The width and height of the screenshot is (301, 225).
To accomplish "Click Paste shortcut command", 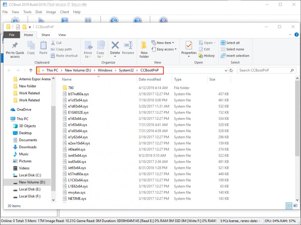I will [x=64, y=56].
